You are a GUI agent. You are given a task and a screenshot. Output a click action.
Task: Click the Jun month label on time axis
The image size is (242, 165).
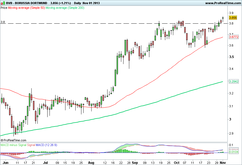[5, 163]
